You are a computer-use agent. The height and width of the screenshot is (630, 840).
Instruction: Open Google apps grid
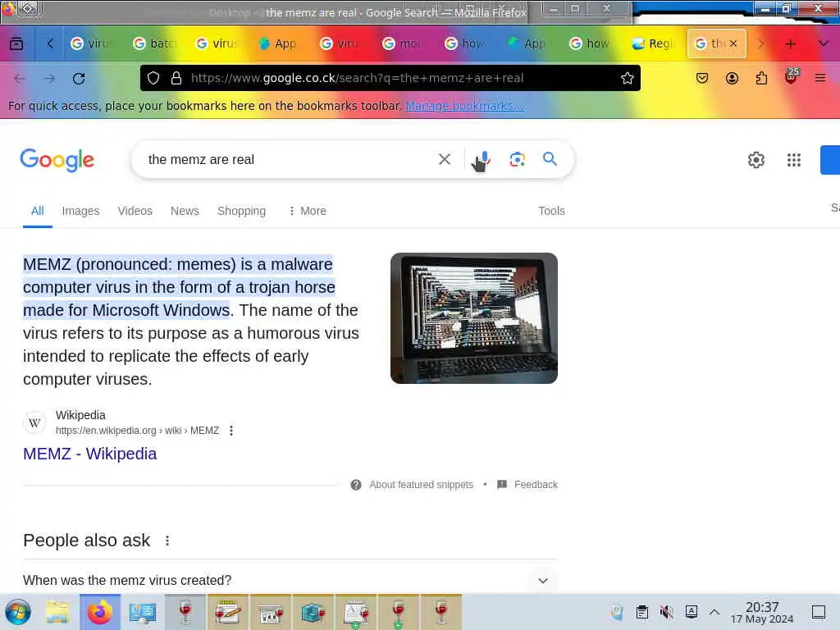(794, 160)
